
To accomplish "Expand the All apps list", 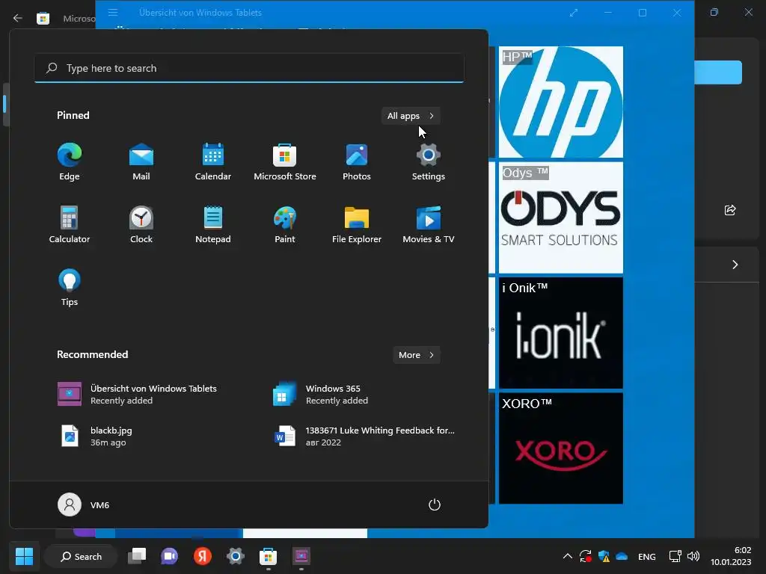I will point(411,116).
